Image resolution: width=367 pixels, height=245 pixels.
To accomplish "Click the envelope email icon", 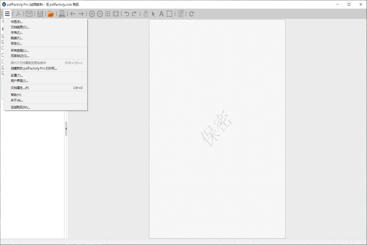I will (x=29, y=14).
